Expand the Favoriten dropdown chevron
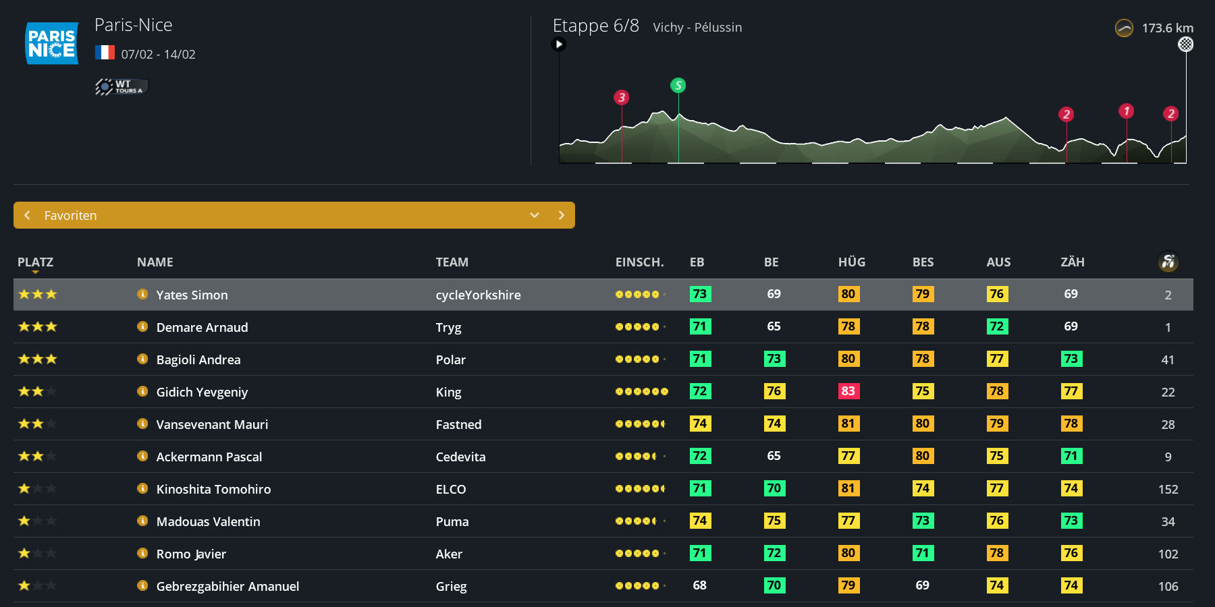 tap(535, 215)
